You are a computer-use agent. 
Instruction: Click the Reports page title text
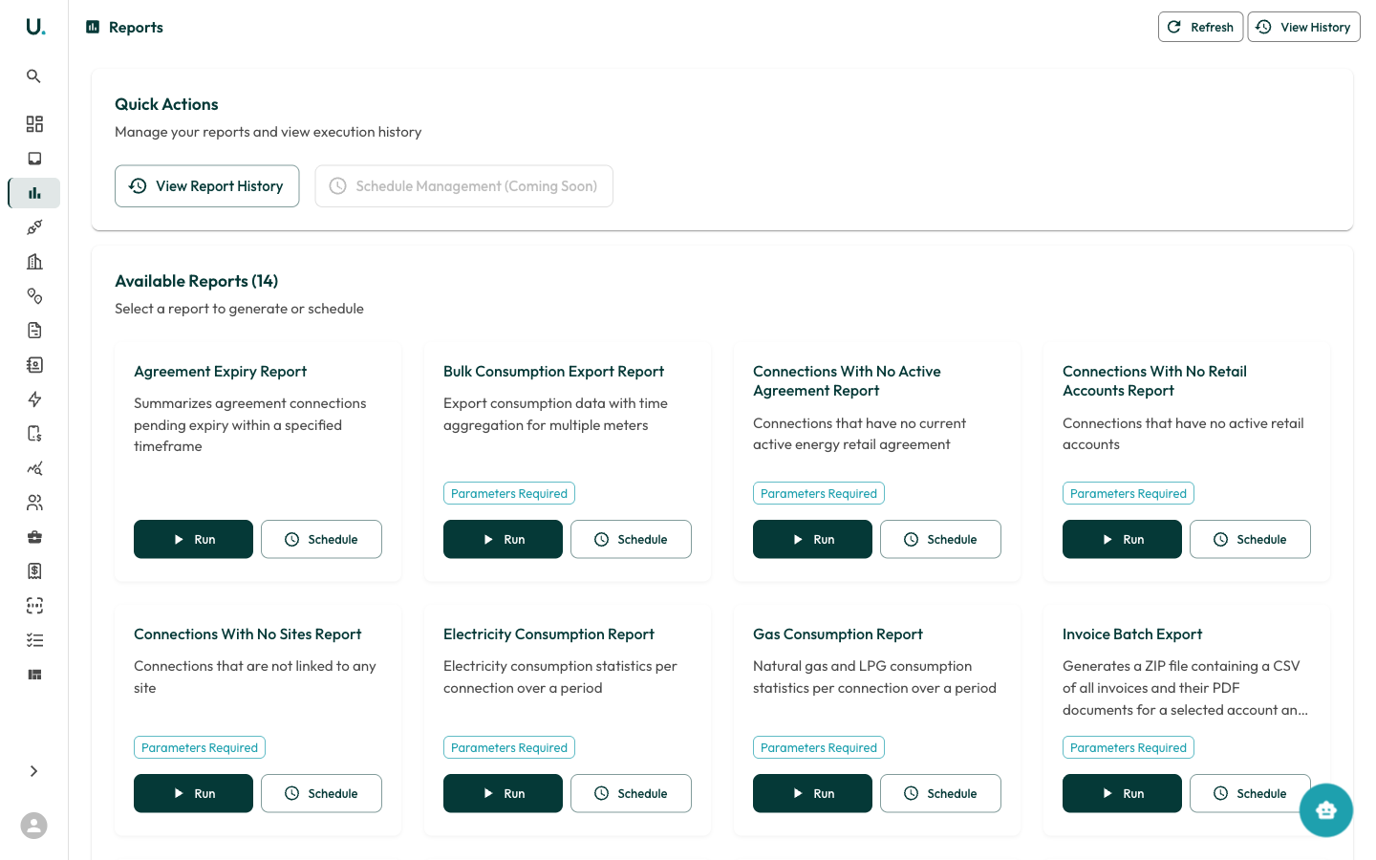(x=136, y=28)
